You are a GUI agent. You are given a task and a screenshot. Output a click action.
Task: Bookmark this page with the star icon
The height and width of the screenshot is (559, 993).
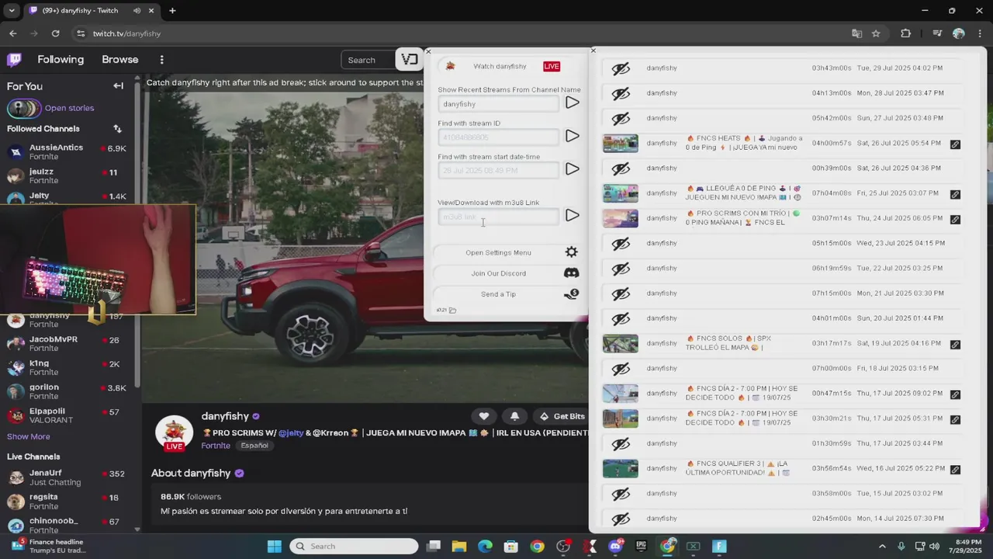pyautogui.click(x=876, y=33)
